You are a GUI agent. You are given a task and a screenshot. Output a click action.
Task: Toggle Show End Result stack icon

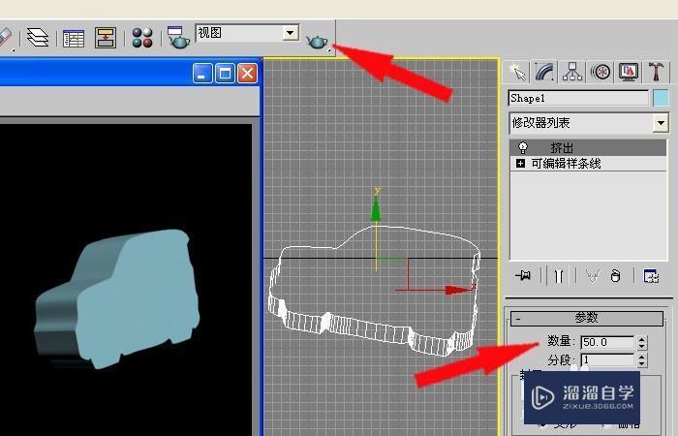coord(558,276)
